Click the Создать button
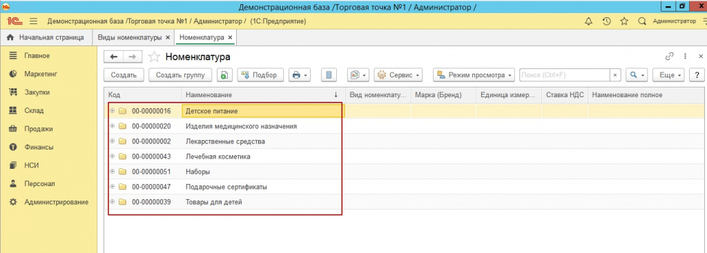 (124, 75)
